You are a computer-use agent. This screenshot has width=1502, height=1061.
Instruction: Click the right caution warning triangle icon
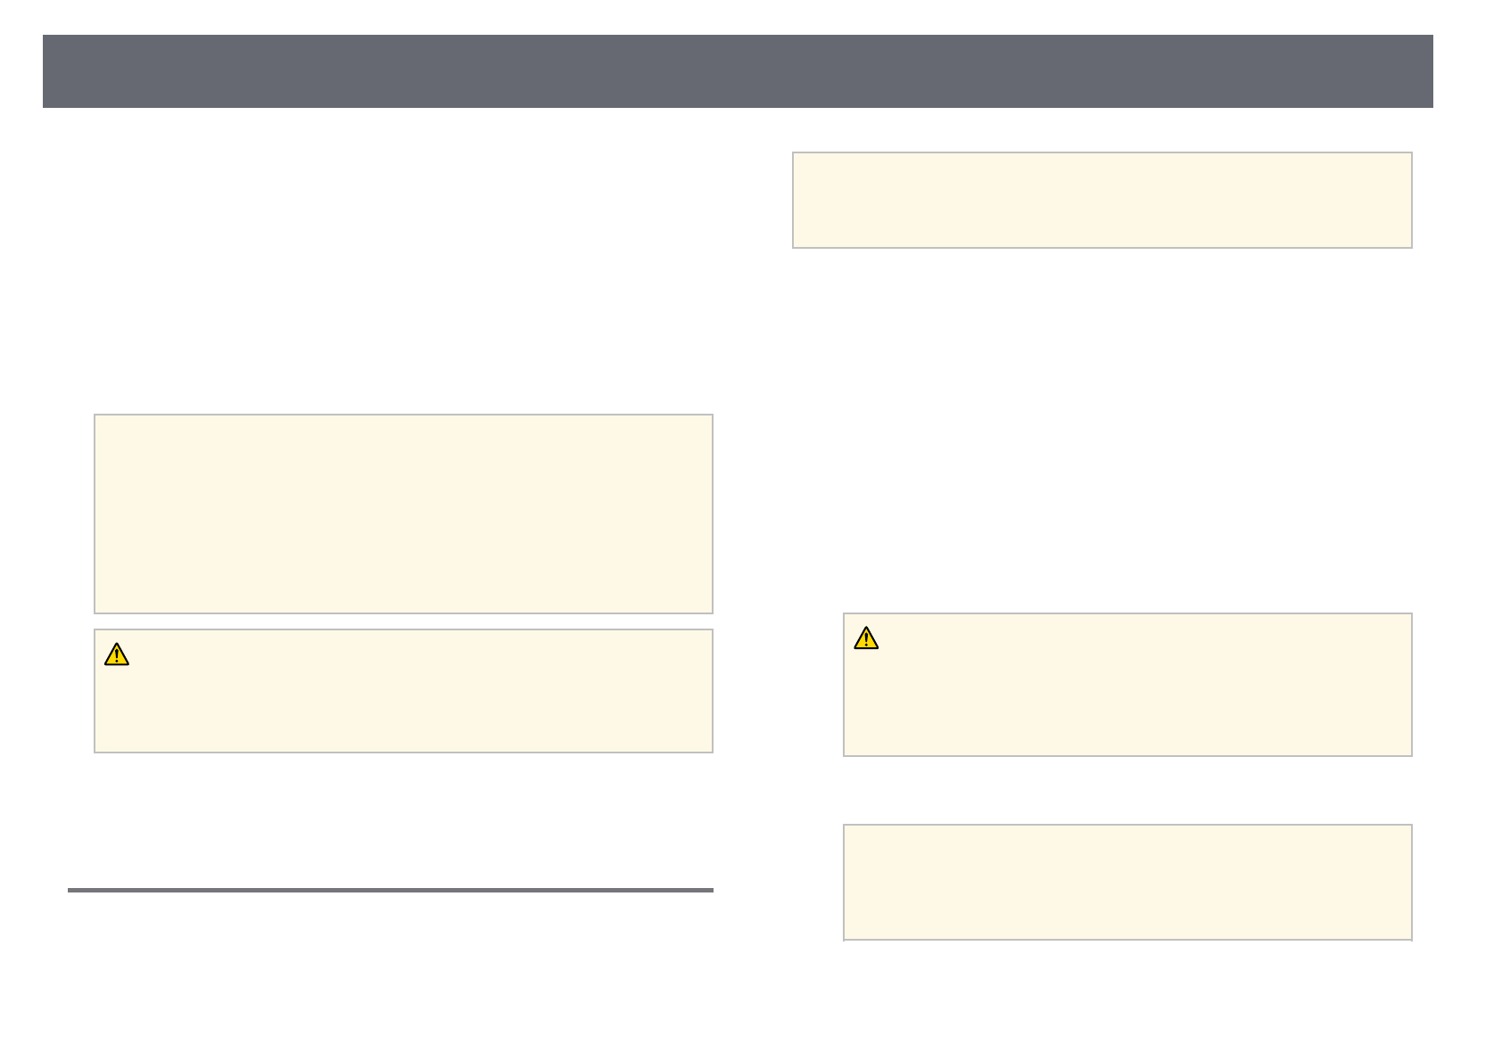(x=866, y=638)
